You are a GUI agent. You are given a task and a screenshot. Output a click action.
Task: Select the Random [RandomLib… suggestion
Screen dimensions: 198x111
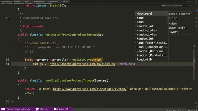click(x=152, y=55)
